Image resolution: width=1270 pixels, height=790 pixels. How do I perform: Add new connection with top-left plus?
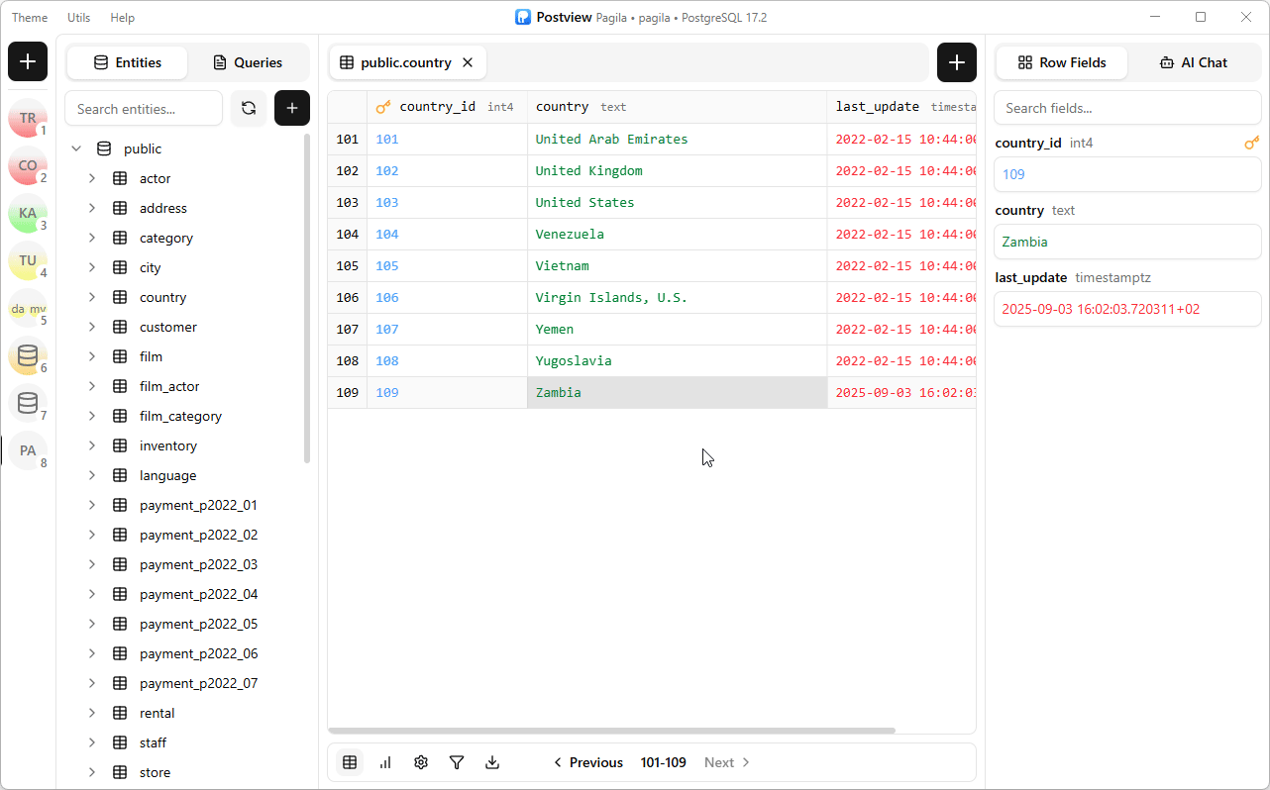tap(28, 61)
